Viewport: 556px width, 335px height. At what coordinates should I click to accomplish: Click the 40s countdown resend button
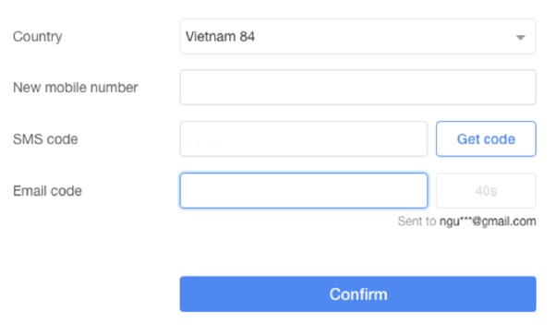486,191
